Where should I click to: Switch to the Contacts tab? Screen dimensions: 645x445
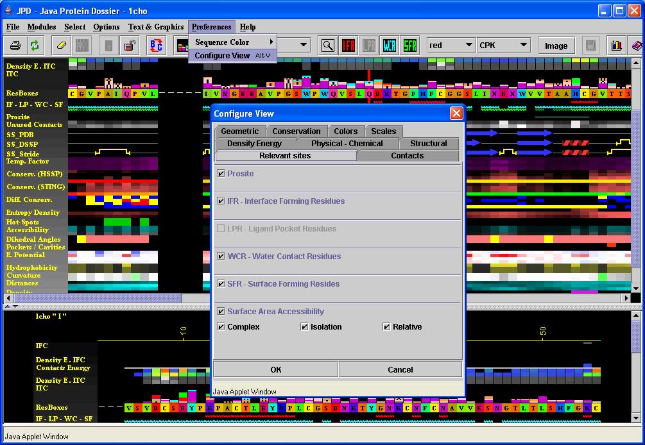[408, 156]
